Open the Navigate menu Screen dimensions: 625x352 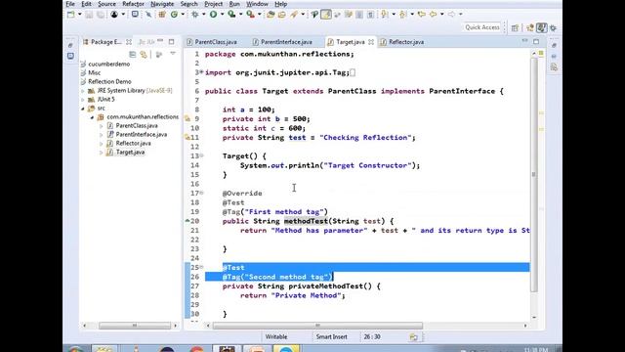coord(162,4)
